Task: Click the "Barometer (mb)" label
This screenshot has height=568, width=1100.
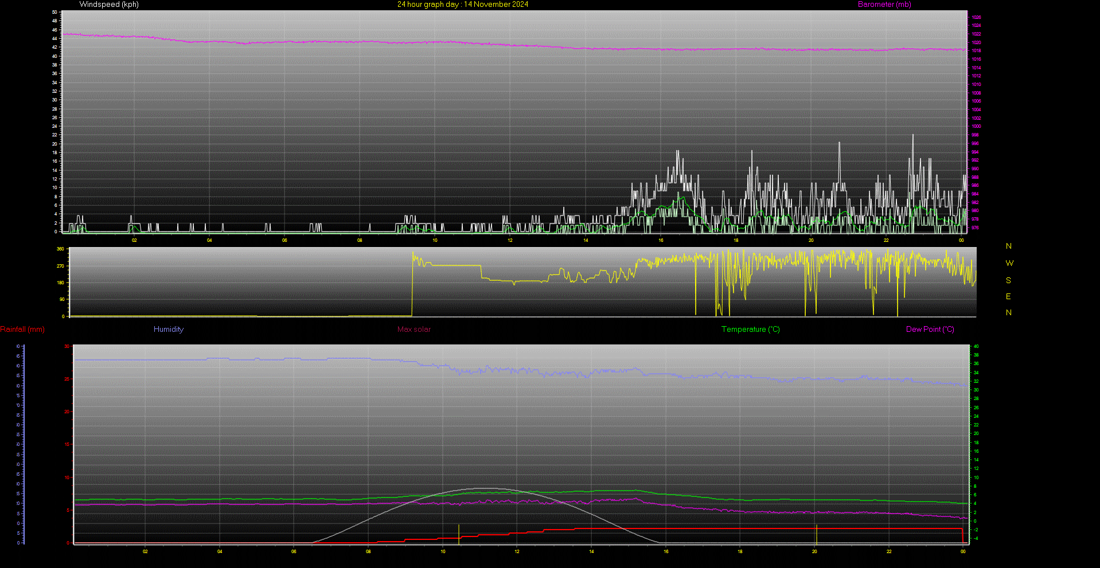Action: point(884,5)
